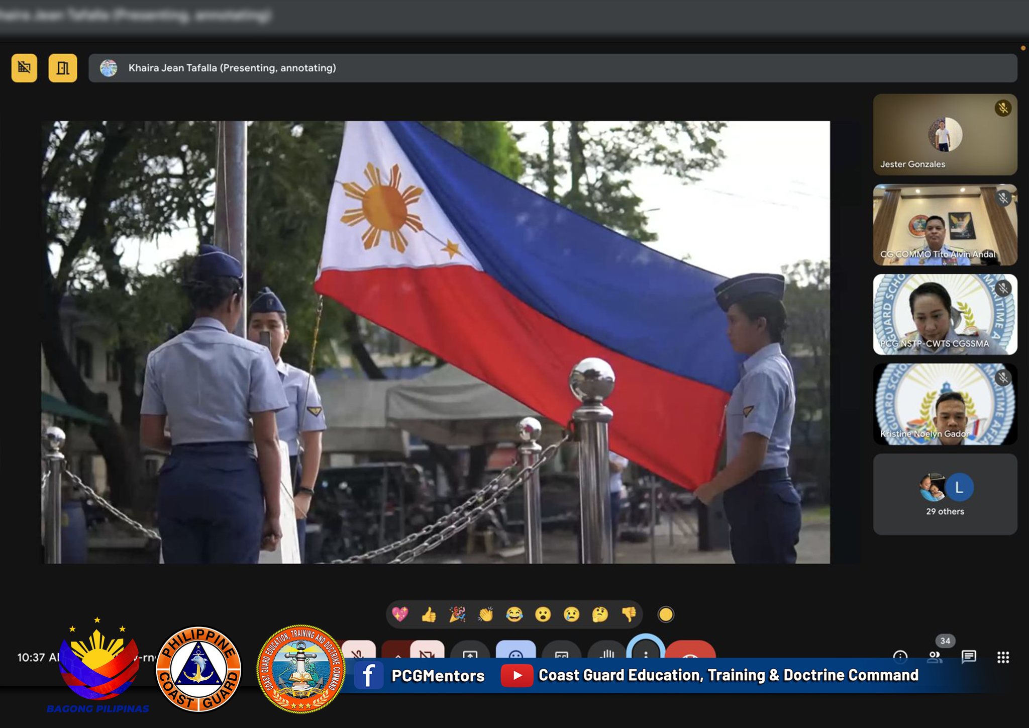Click the yellow door icon button
Viewport: 1029px width, 728px height.
(x=63, y=68)
